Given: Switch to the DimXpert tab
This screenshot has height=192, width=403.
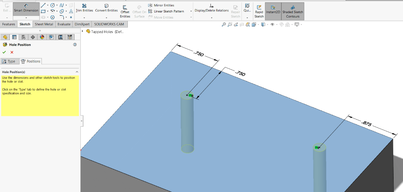Looking at the screenshot, I should pos(82,24).
